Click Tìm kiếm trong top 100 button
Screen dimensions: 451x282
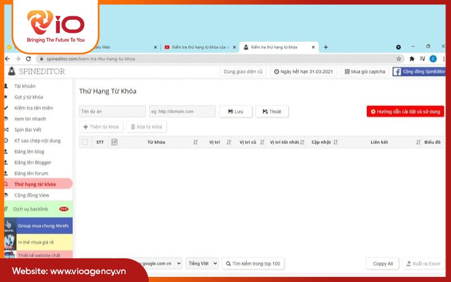(x=253, y=263)
